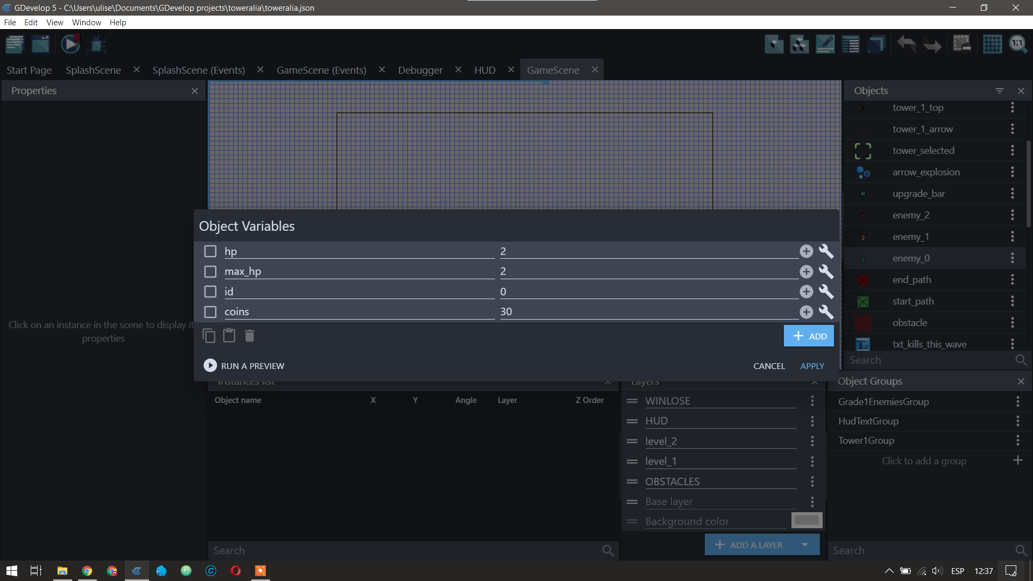Expand the Add a Layer dropdown arrow
The height and width of the screenshot is (581, 1033).
(x=805, y=545)
